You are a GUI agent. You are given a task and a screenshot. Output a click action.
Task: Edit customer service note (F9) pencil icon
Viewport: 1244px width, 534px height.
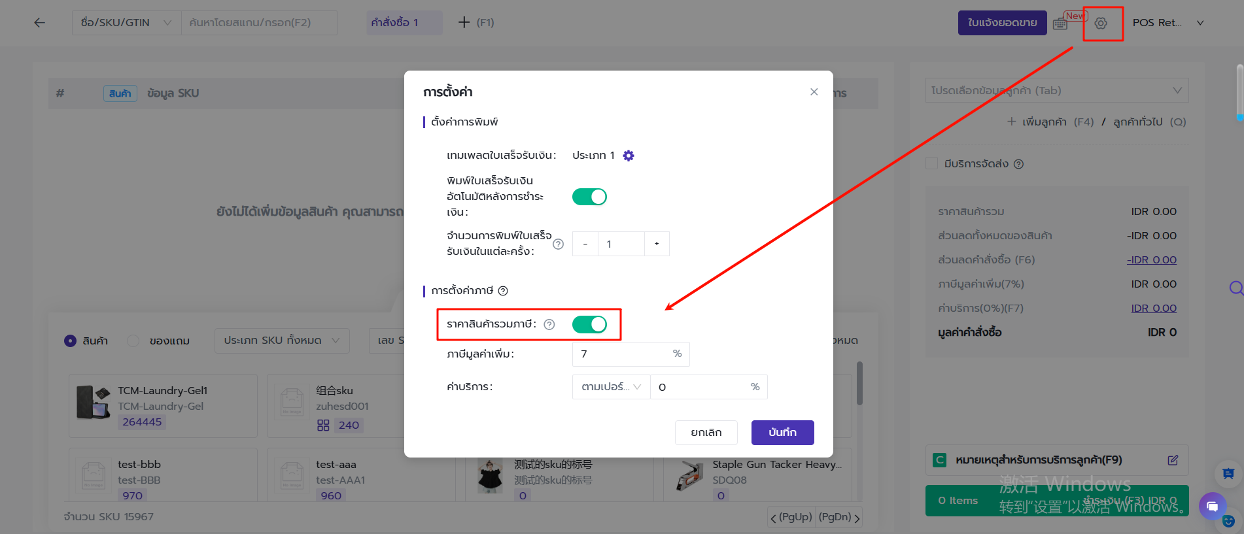[x=1173, y=460]
